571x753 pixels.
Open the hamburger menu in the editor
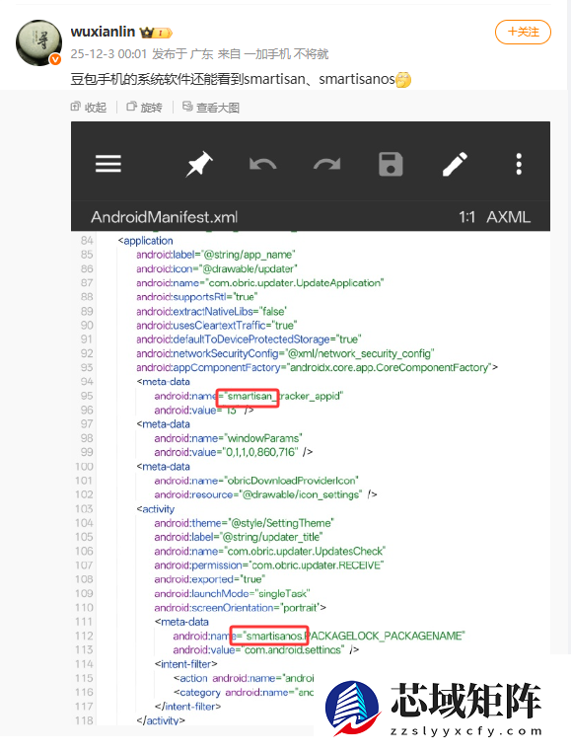107,163
